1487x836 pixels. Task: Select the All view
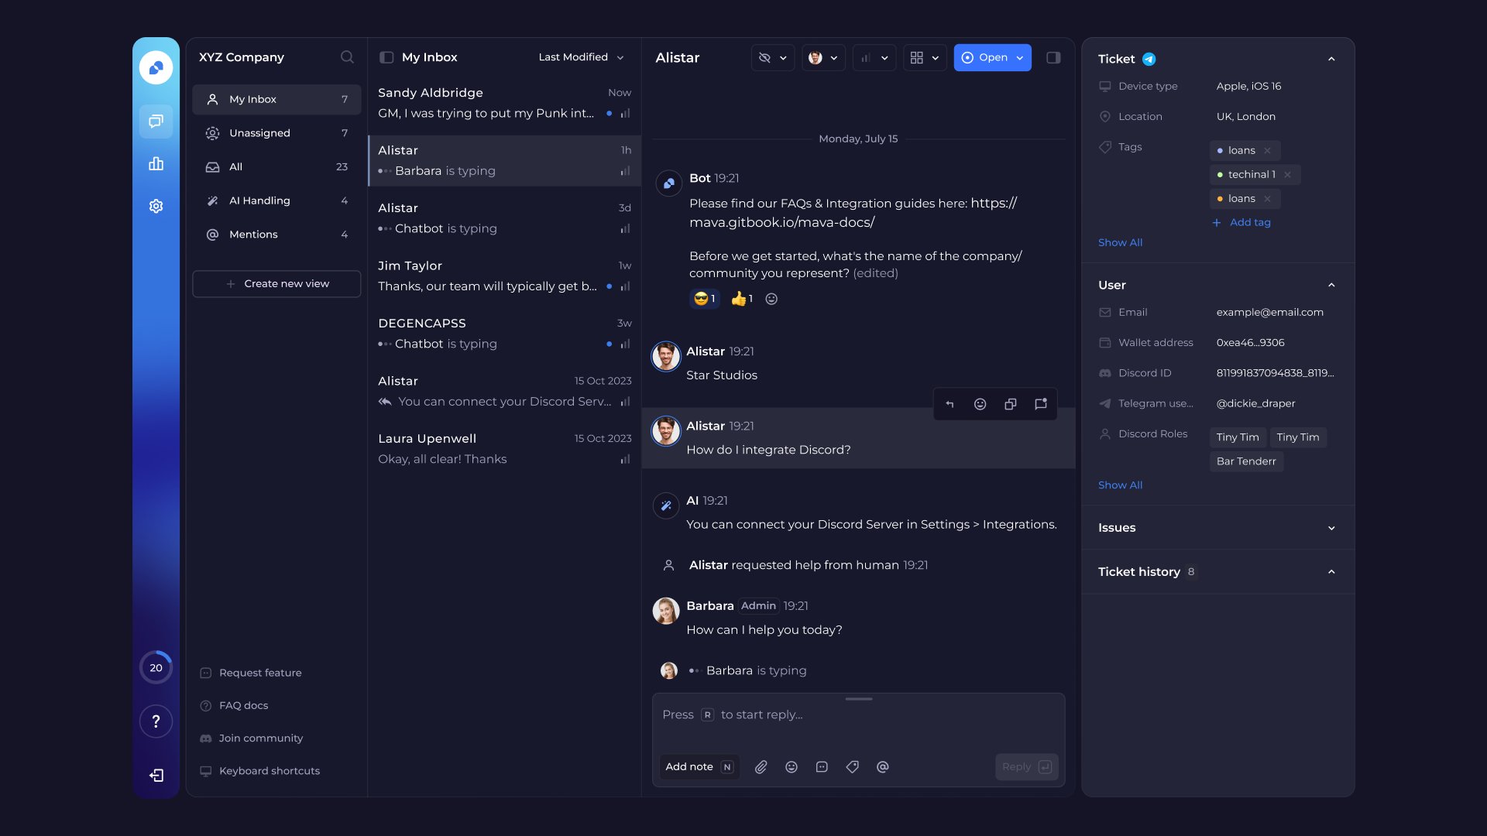[276, 167]
